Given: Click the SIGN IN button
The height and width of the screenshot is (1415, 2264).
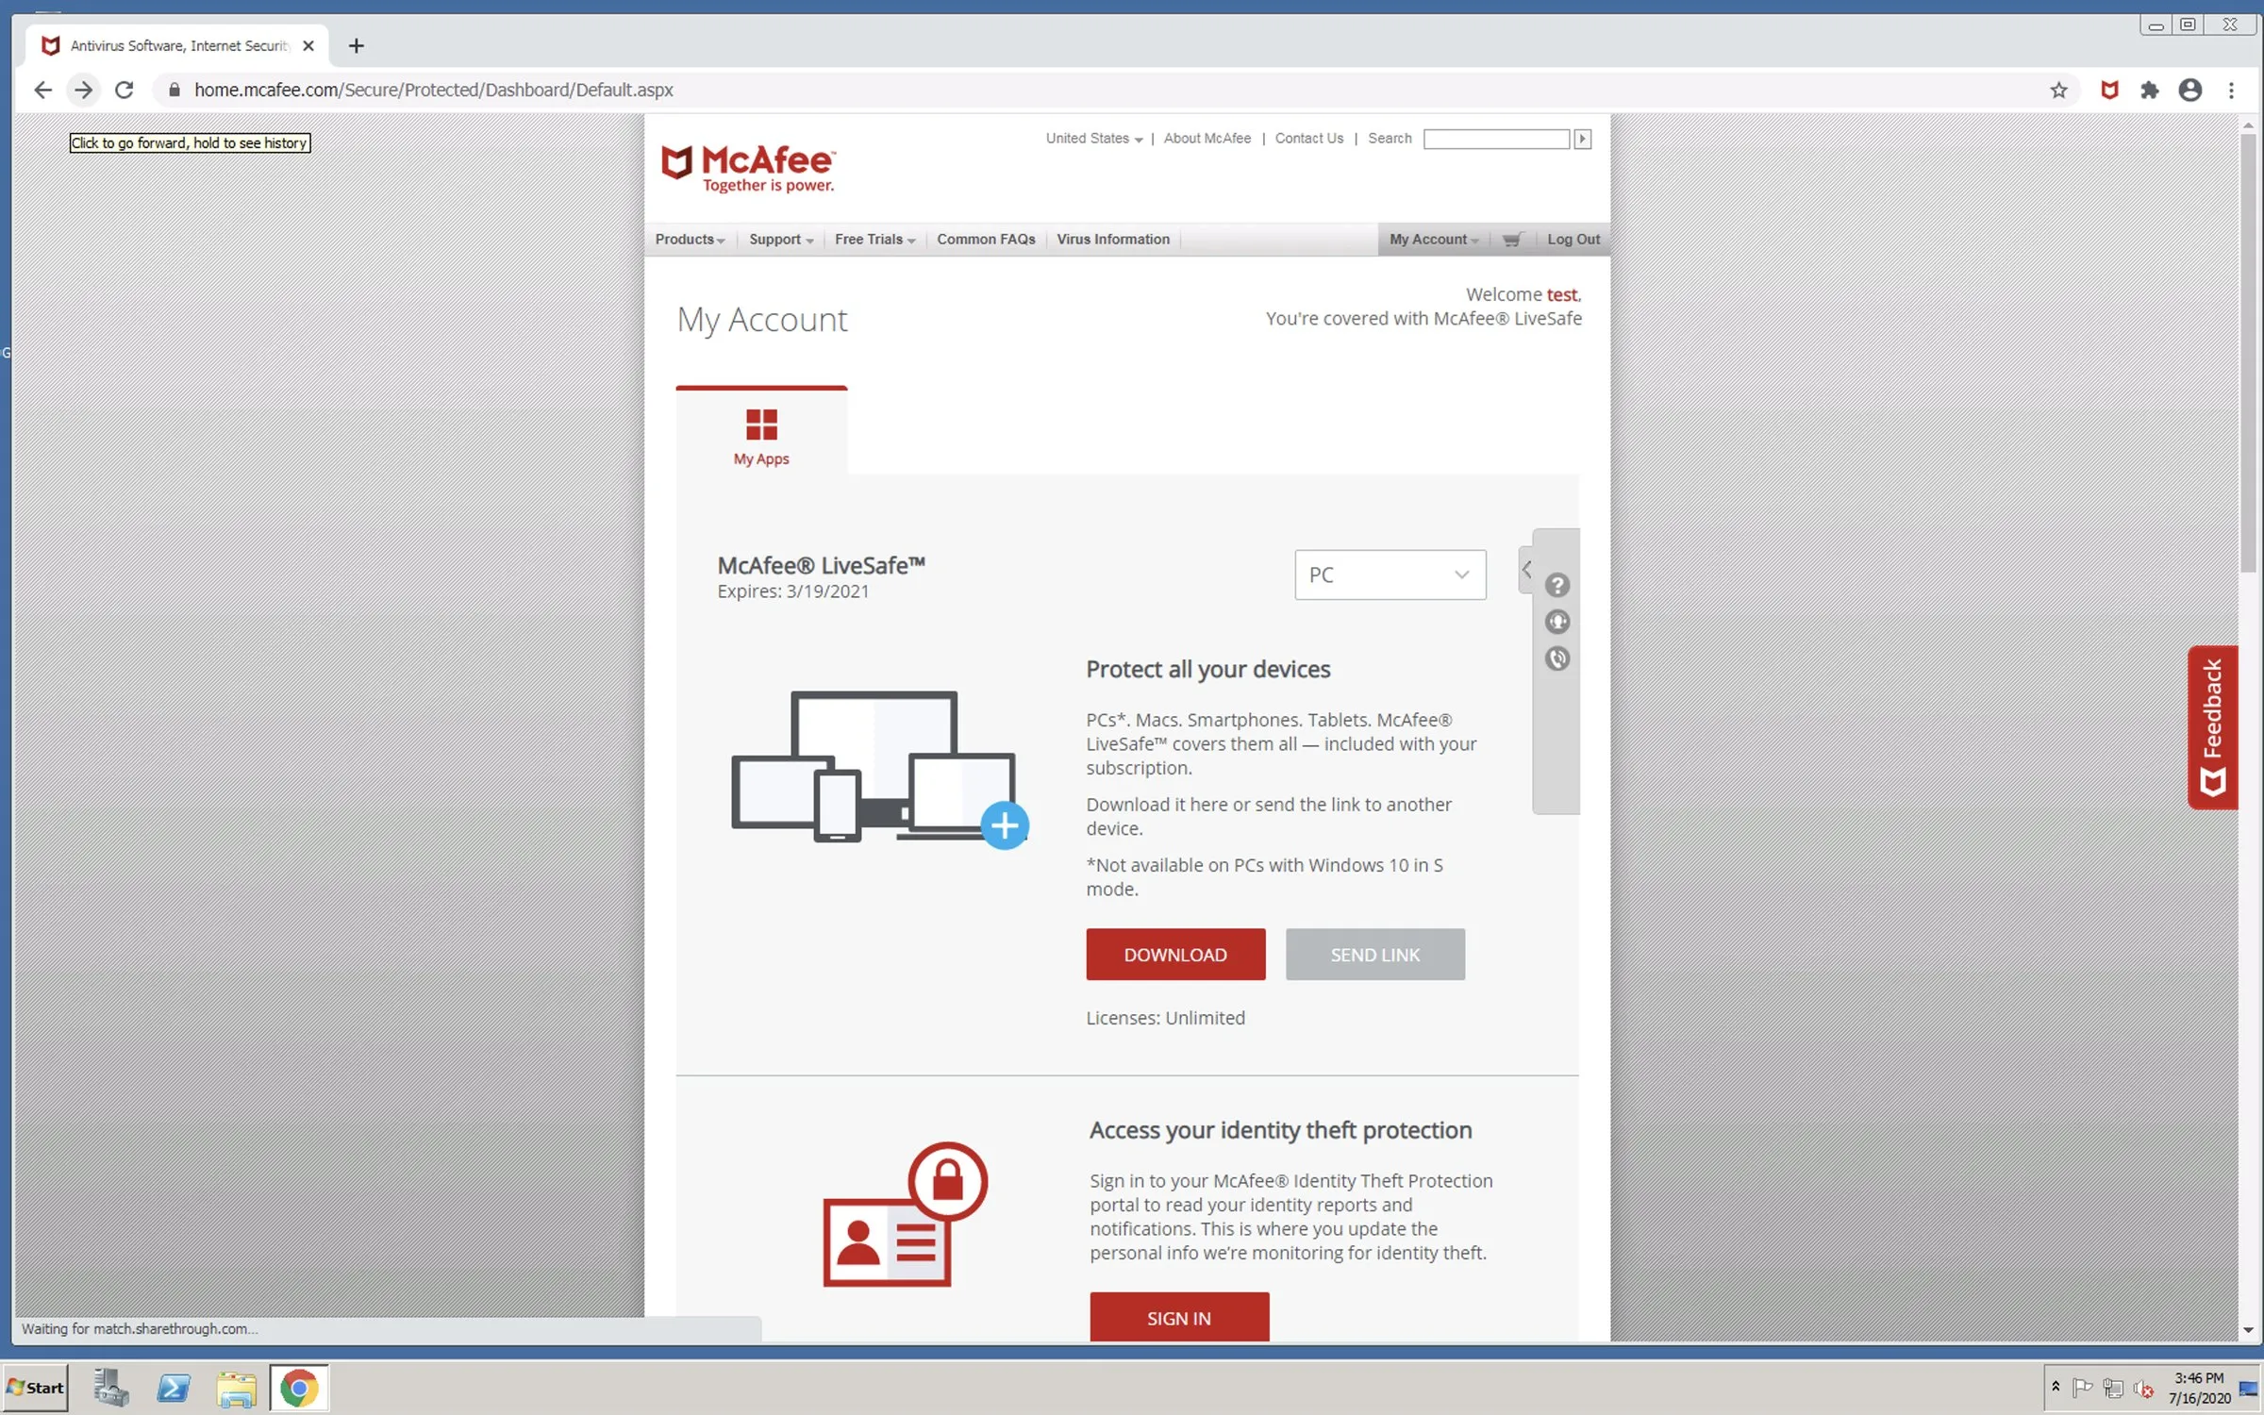Looking at the screenshot, I should pos(1179,1318).
